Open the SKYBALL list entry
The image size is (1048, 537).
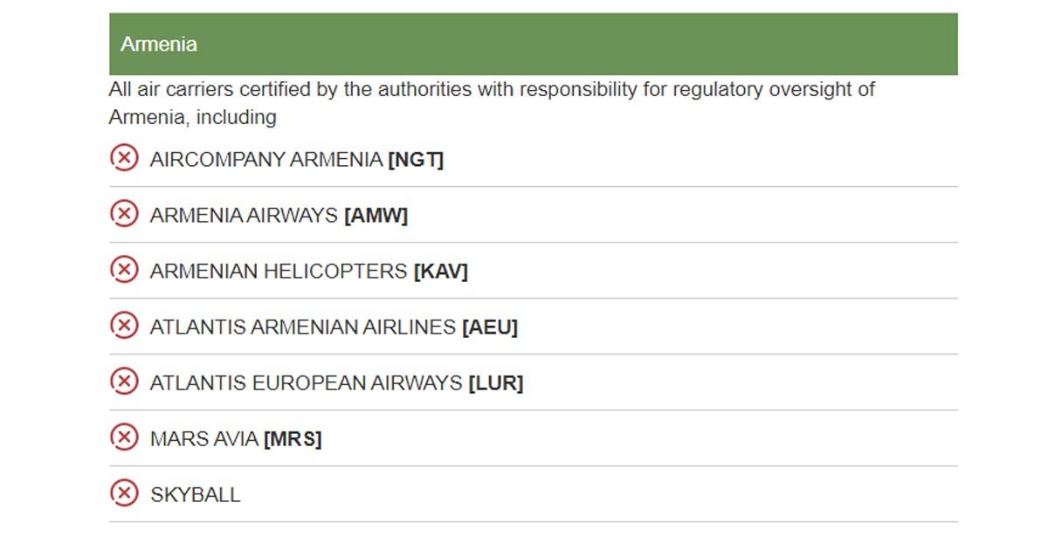click(196, 495)
